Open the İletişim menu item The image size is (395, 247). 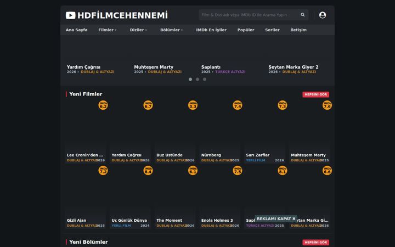tap(298, 30)
